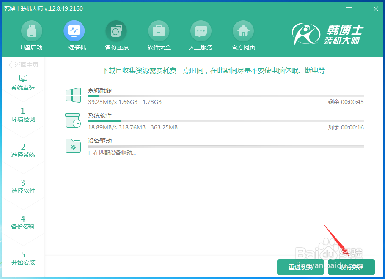Select step 1 环境检测
Screen dimensions: 385x279
(x=24, y=114)
